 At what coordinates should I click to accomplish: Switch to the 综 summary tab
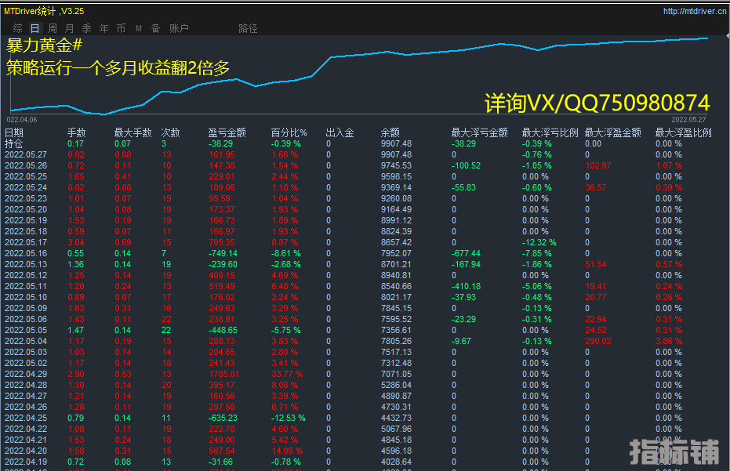pos(18,28)
